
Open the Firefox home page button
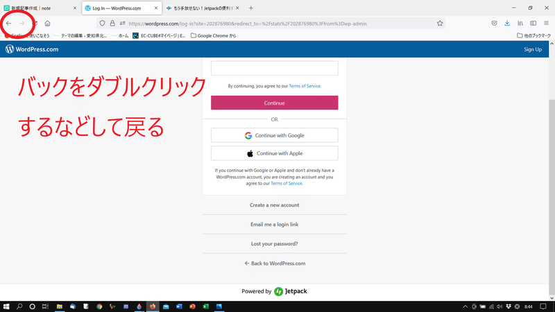[x=47, y=24]
